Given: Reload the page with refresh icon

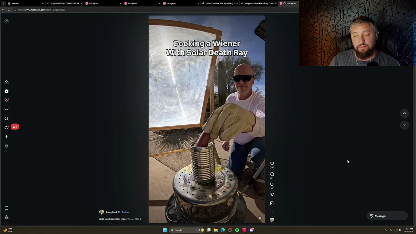Looking at the screenshot, I should pyautogui.click(x=9, y=10).
